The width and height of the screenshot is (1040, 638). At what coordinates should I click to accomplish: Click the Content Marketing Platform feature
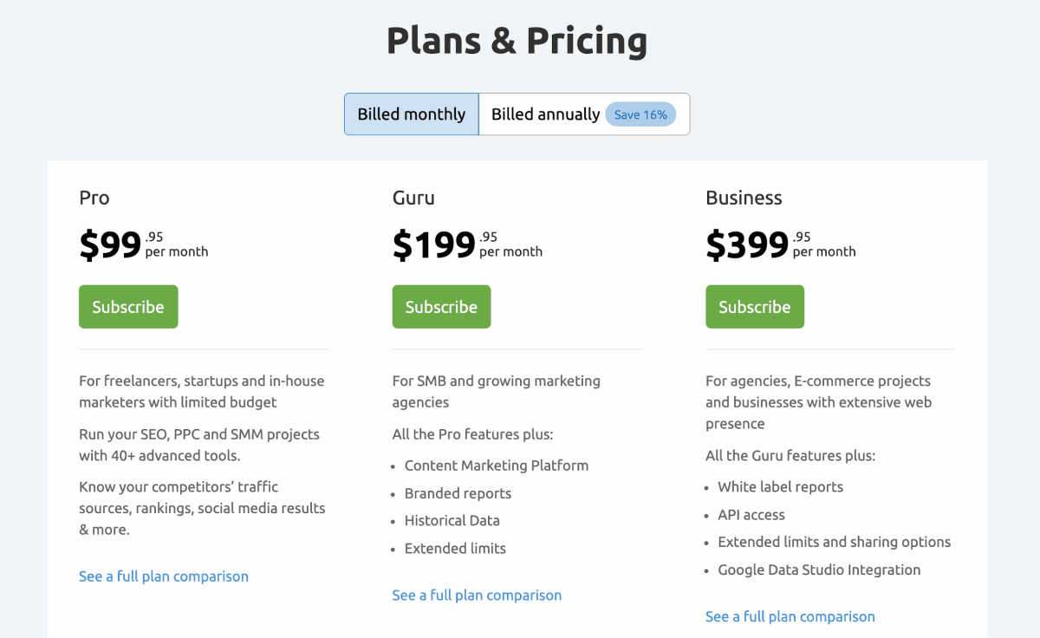[x=496, y=465]
